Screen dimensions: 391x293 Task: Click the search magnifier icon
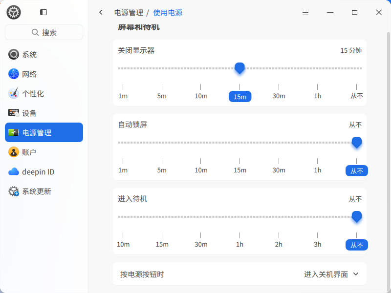tap(35, 32)
